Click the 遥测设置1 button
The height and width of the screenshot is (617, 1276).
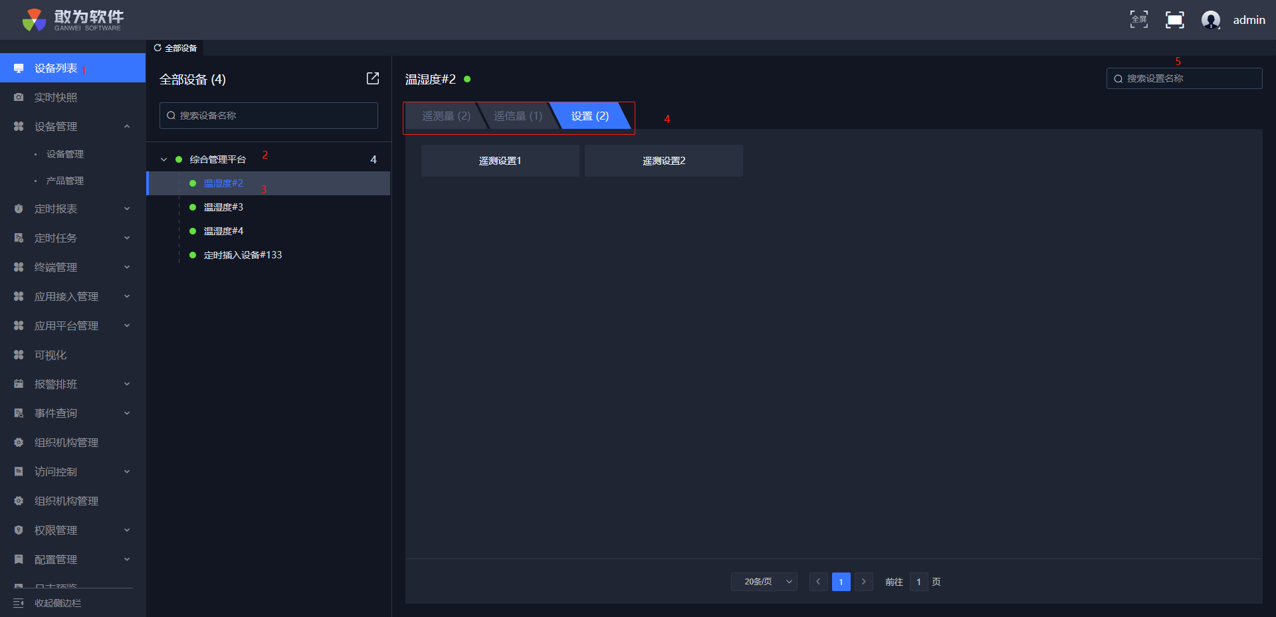[500, 161]
